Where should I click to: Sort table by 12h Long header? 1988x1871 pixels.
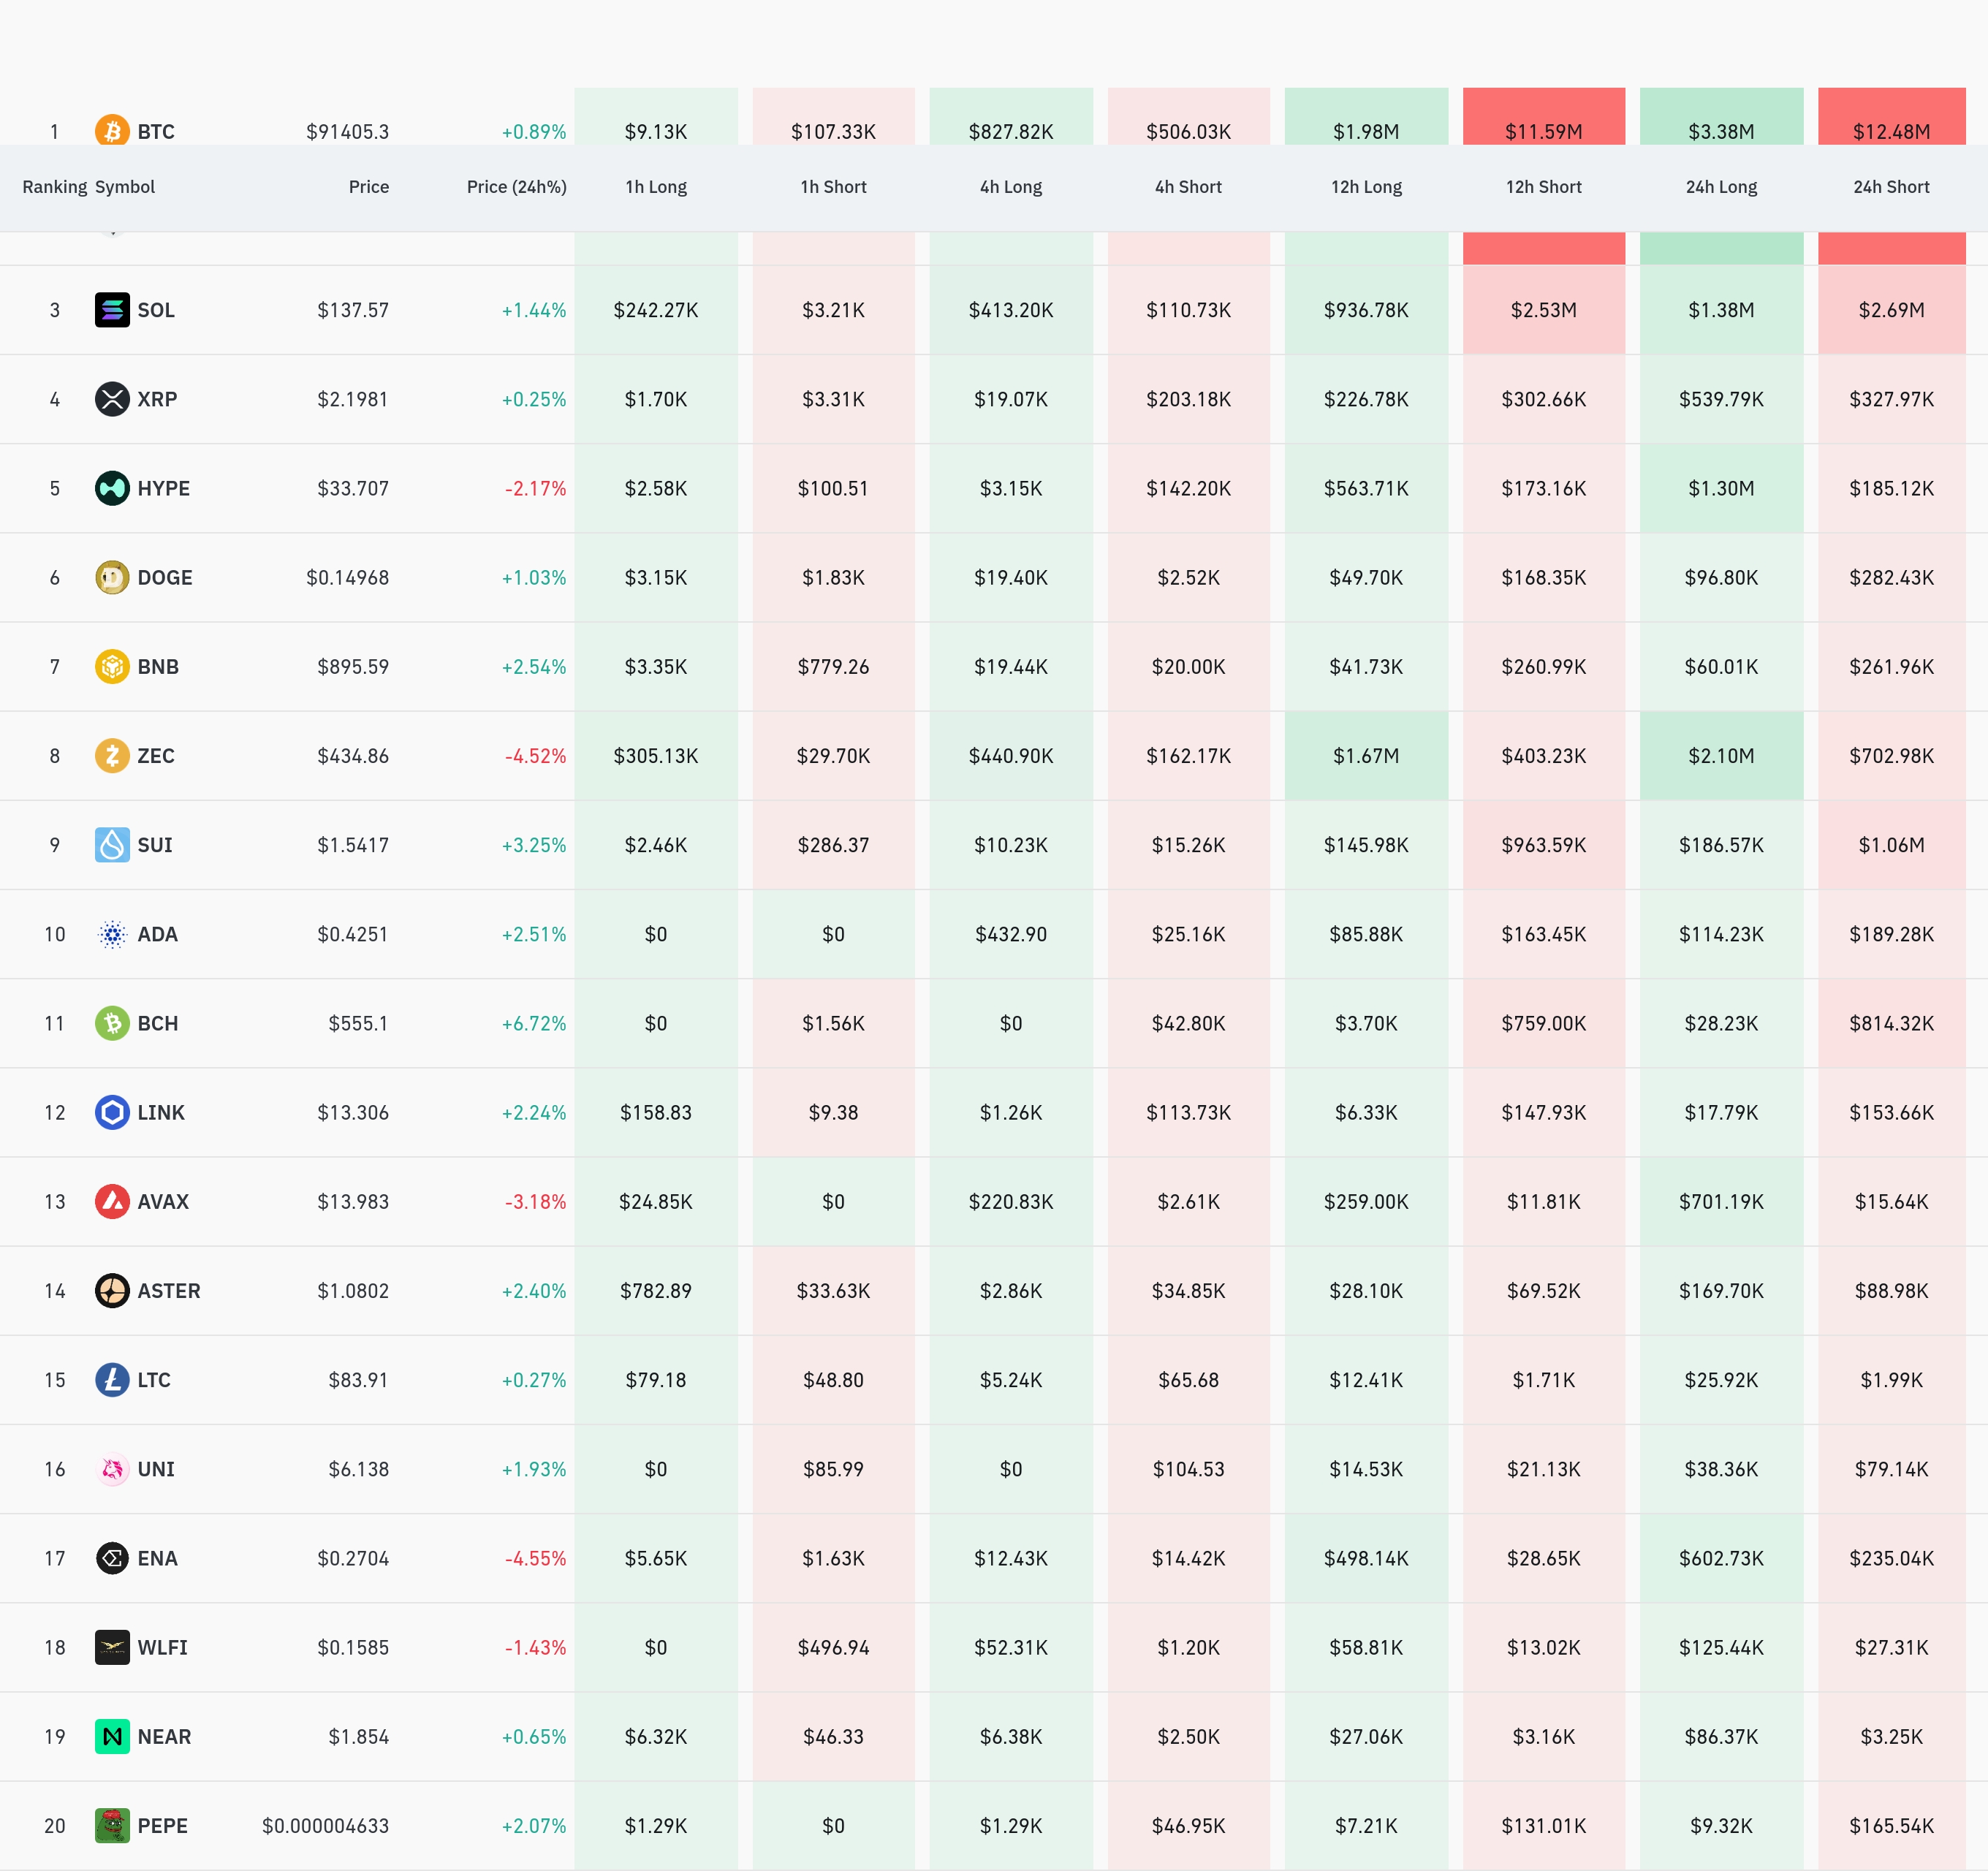click(1366, 187)
